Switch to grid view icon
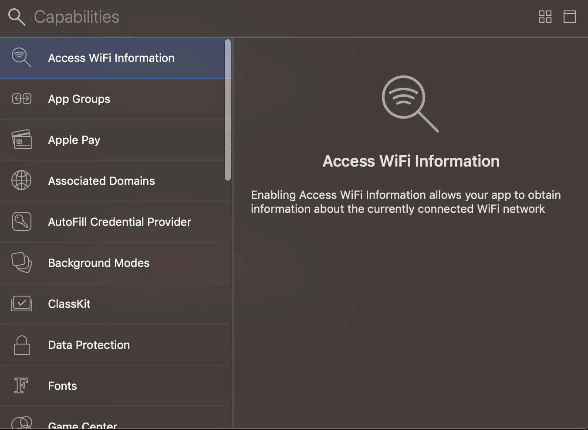The image size is (588, 430). pos(545,17)
